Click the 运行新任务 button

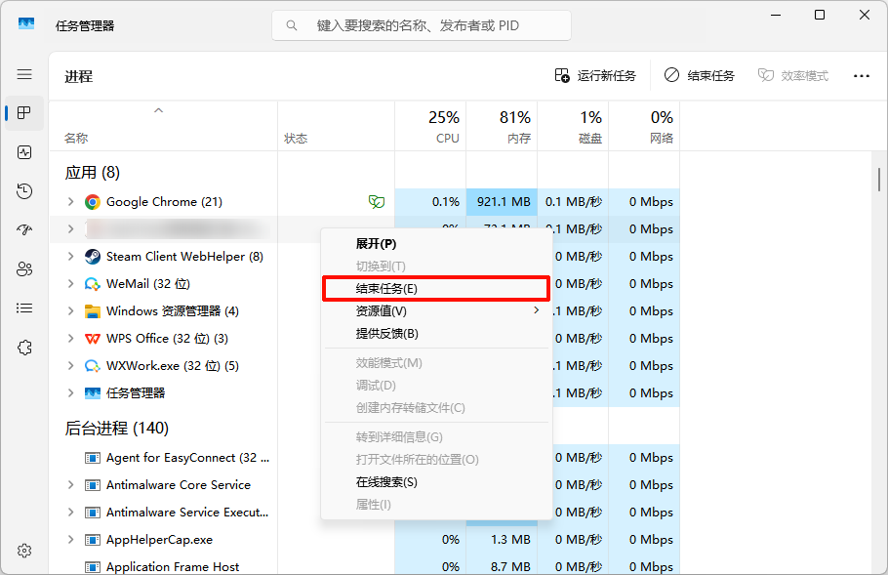pyautogui.click(x=596, y=75)
